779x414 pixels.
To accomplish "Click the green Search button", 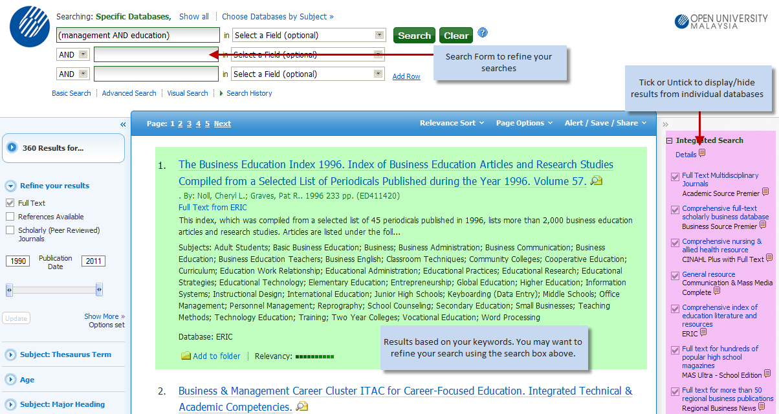I will coord(414,36).
